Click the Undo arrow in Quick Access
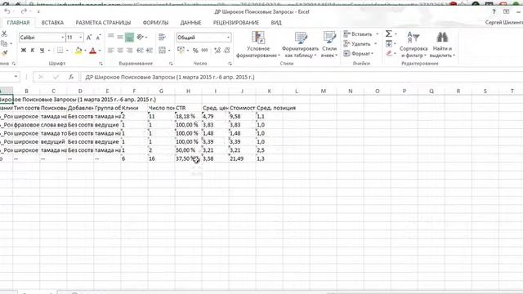 coord(7,11)
